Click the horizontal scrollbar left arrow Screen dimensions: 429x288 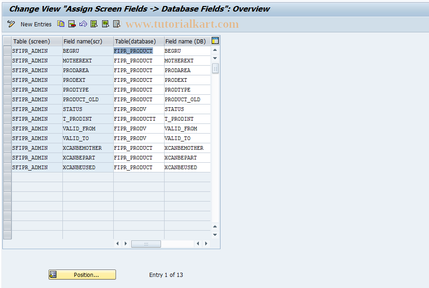tap(118, 244)
